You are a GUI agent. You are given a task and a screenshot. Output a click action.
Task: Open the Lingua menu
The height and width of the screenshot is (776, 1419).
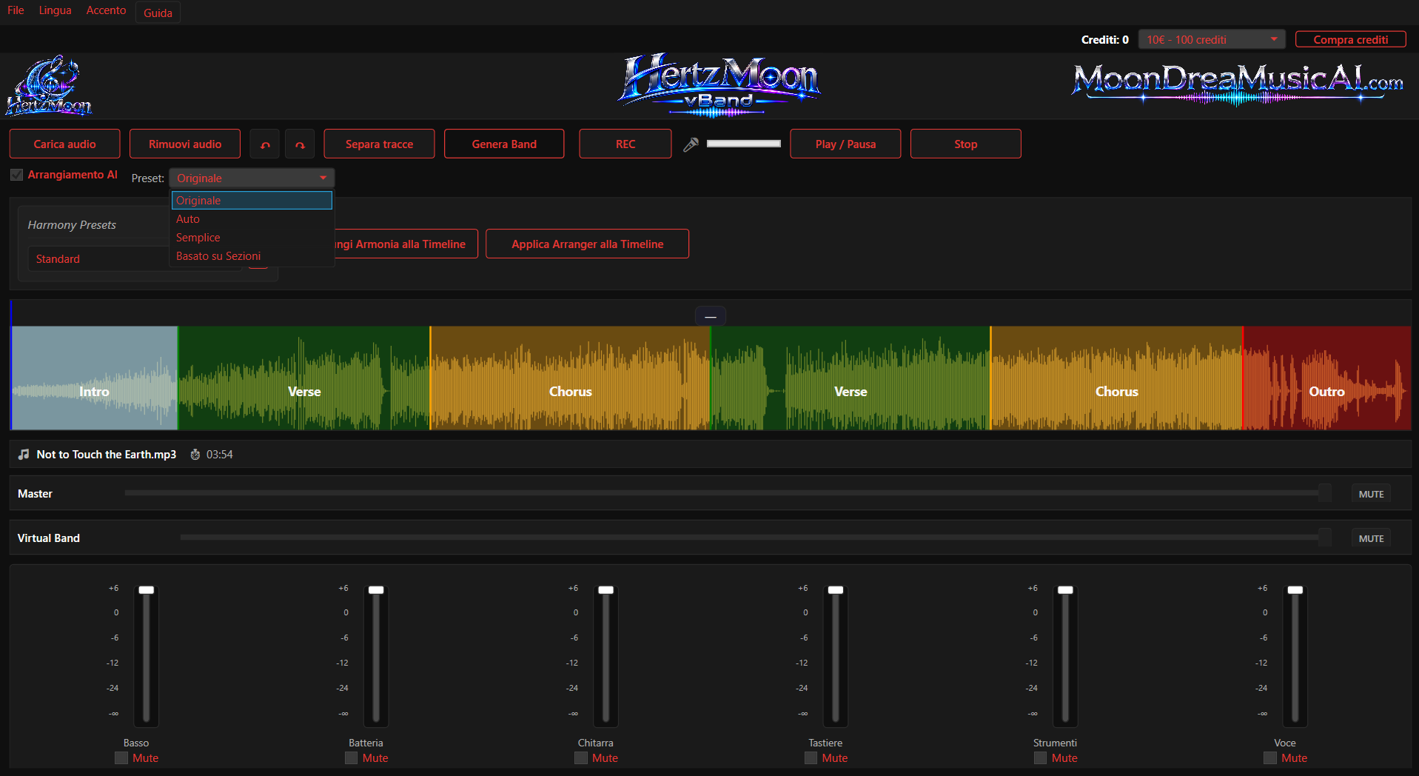tap(55, 10)
